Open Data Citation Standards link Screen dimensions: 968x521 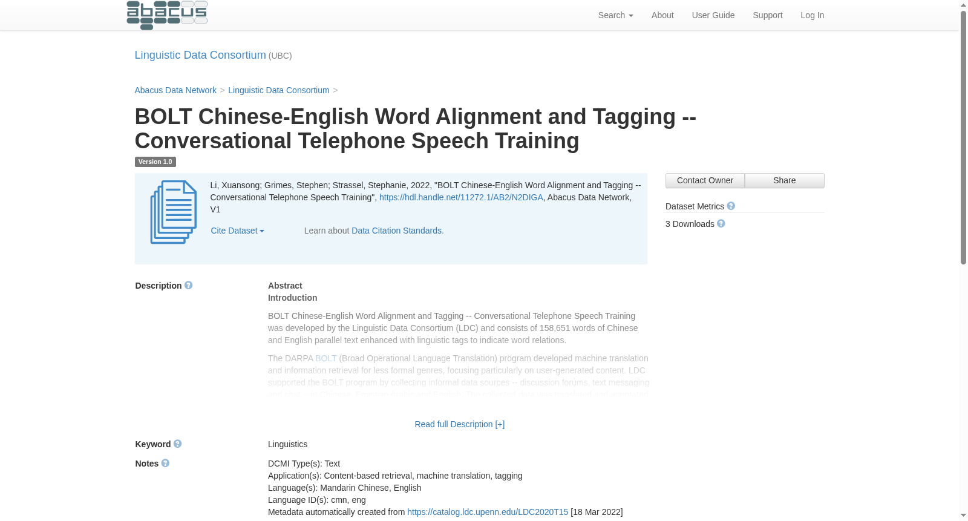397,231
